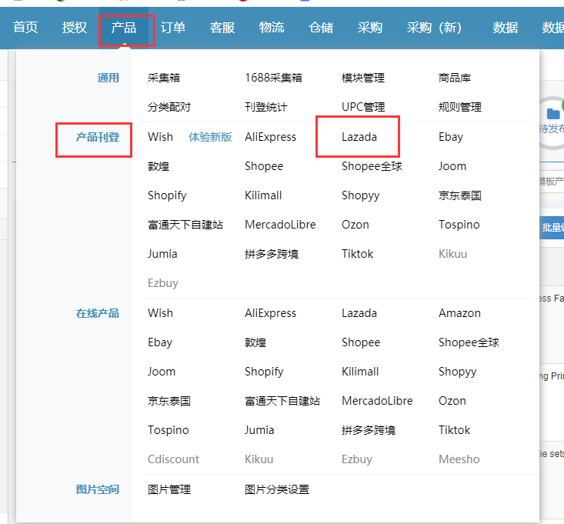Open the 采购 (新) navigation tab
The image size is (564, 524).
click(434, 28)
